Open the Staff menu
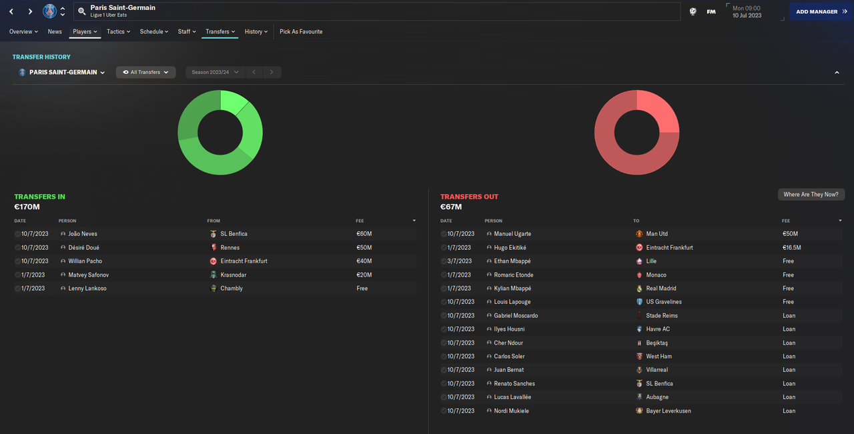854x434 pixels. pyautogui.click(x=187, y=31)
